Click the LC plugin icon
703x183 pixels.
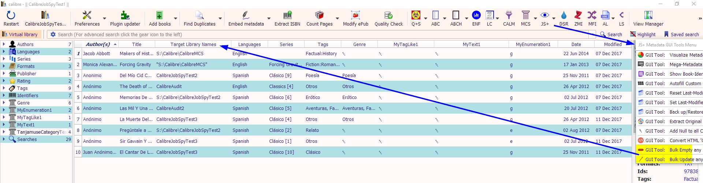[x=490, y=15]
